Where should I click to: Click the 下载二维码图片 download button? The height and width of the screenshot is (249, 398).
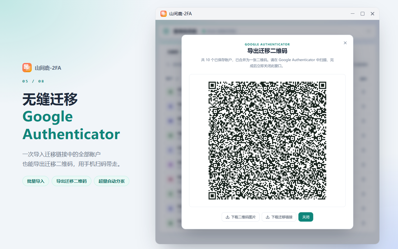pyautogui.click(x=241, y=217)
